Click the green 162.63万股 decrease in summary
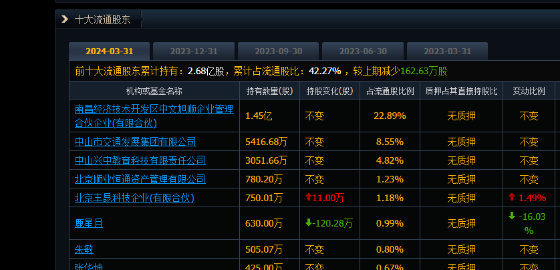This screenshot has height=270, width=560. [x=424, y=71]
